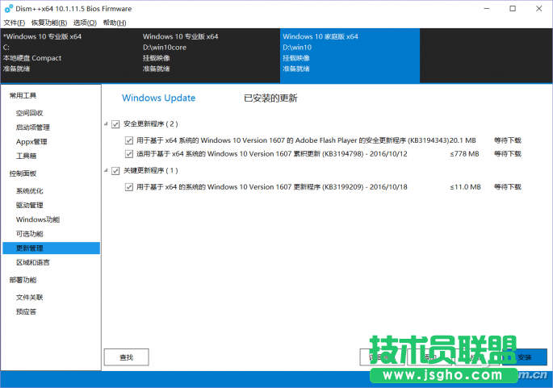Toggle the KB3199209 update checkbox
This screenshot has width=553, height=388.
129,187
